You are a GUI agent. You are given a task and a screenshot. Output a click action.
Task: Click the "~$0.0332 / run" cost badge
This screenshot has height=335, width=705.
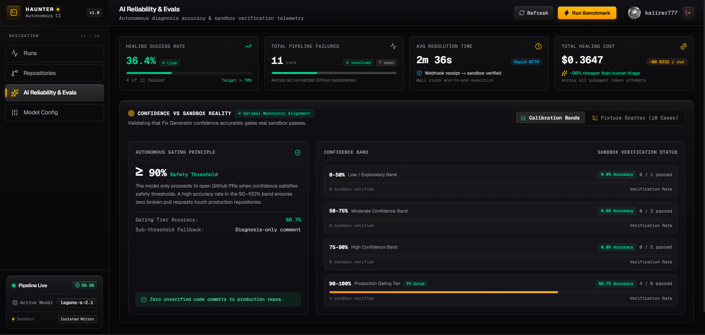[667, 62]
